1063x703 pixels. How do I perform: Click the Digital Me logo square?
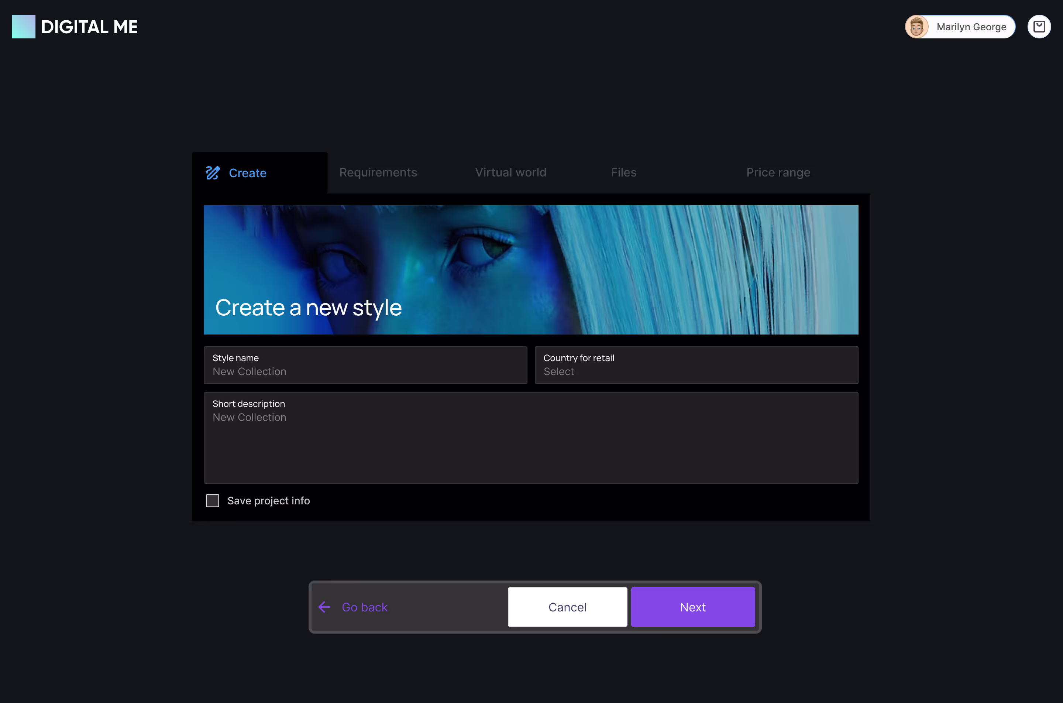point(23,27)
